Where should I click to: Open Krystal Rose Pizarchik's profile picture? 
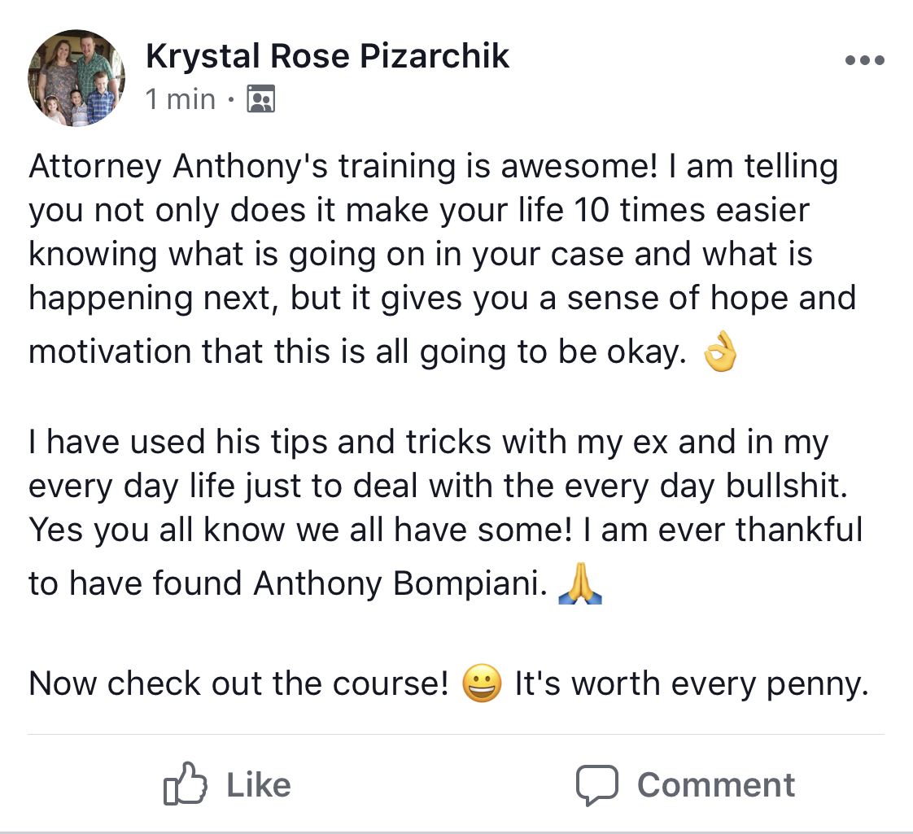pyautogui.click(x=76, y=78)
